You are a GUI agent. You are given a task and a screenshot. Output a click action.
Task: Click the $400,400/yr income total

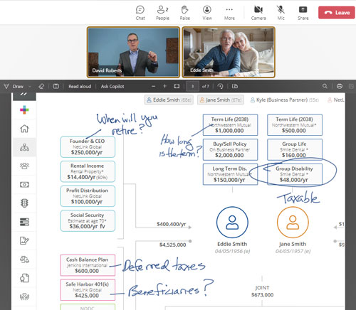pos(171,224)
